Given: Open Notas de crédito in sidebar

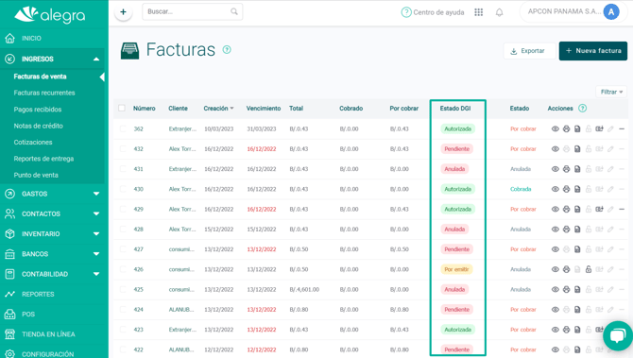Looking at the screenshot, I should [39, 126].
